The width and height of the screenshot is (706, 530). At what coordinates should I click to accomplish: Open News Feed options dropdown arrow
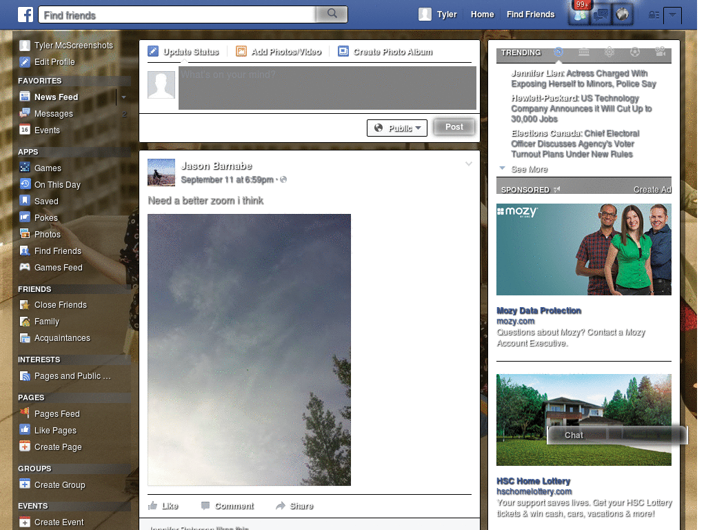[123, 97]
